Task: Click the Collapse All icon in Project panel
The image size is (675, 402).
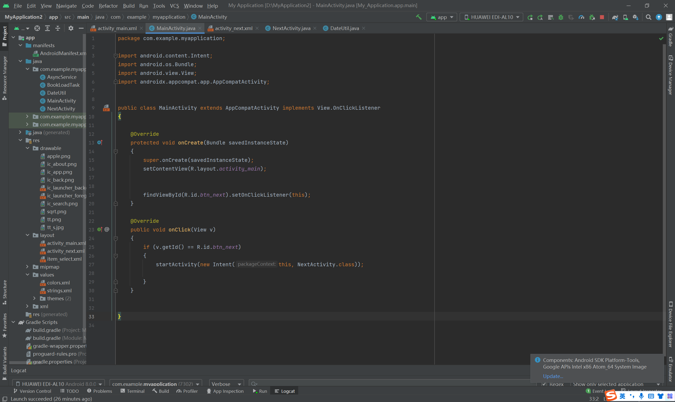Action: [58, 28]
